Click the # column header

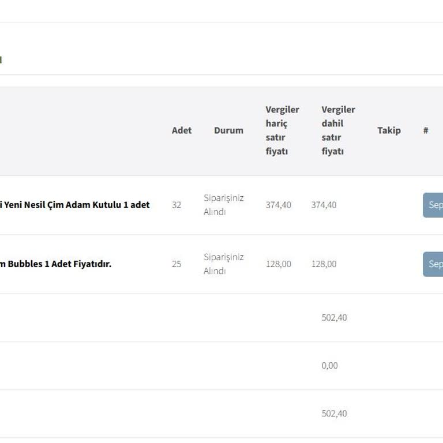pos(426,130)
